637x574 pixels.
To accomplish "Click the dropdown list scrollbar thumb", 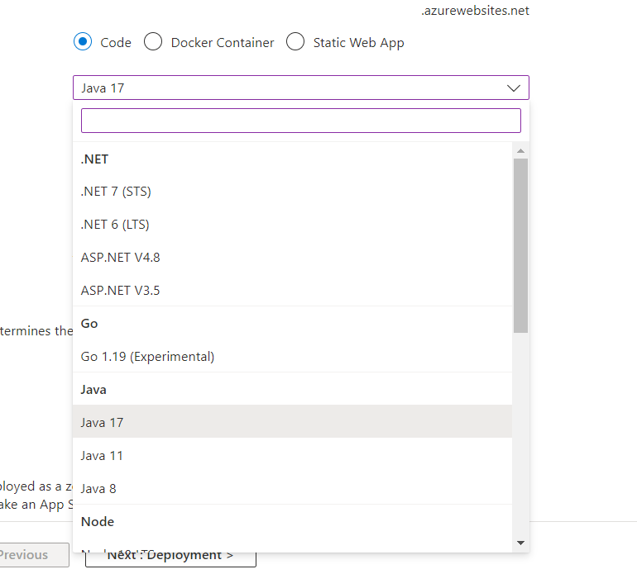I will [x=520, y=246].
